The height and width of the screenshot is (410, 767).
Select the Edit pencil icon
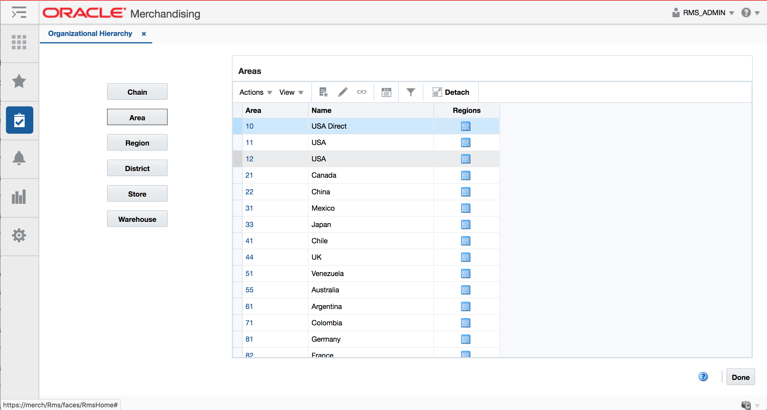[342, 92]
